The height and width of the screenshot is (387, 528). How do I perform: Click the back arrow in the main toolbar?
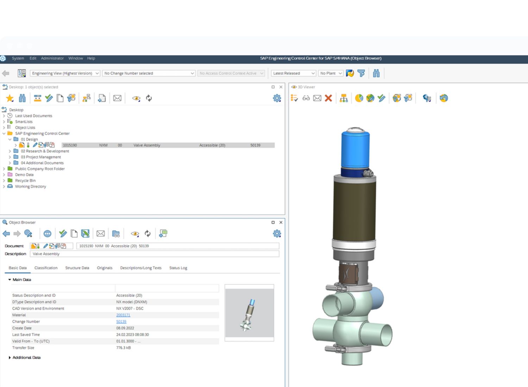[6, 73]
